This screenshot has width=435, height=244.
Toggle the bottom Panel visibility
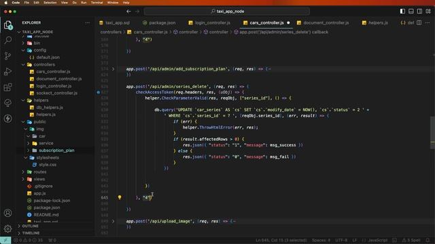[411, 12]
